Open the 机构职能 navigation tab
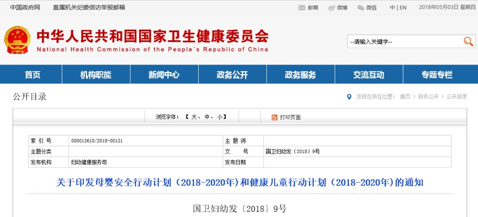This screenshot has height=217, width=478. tap(96, 75)
